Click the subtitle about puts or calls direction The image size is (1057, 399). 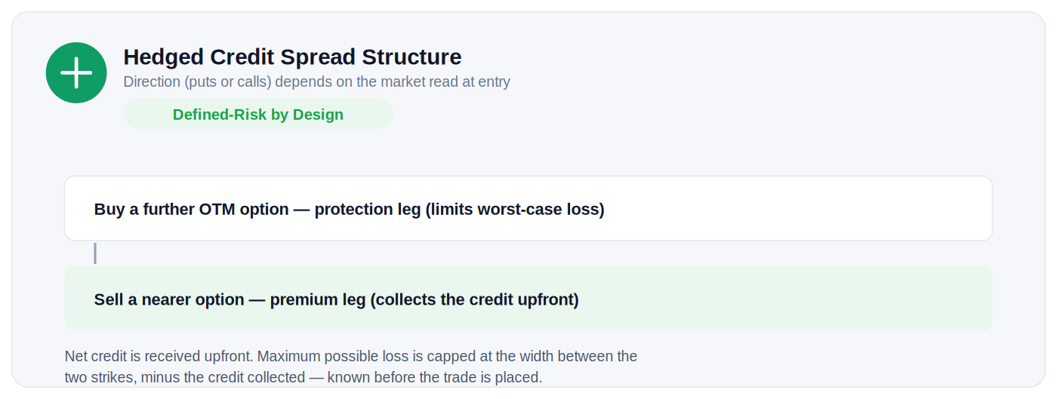point(317,81)
